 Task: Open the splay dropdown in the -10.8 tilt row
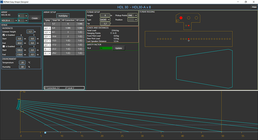point(47,36)
